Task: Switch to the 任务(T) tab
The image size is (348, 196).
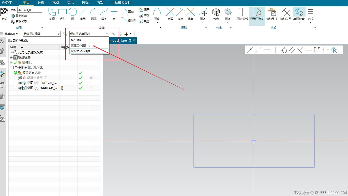Action: (x=7, y=3)
